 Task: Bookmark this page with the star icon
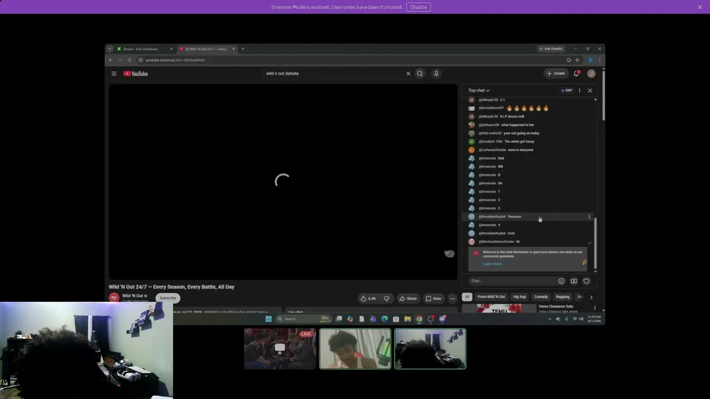click(577, 60)
